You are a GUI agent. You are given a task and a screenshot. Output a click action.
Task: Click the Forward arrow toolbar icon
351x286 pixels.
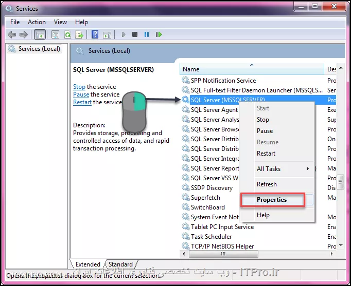pos(24,34)
